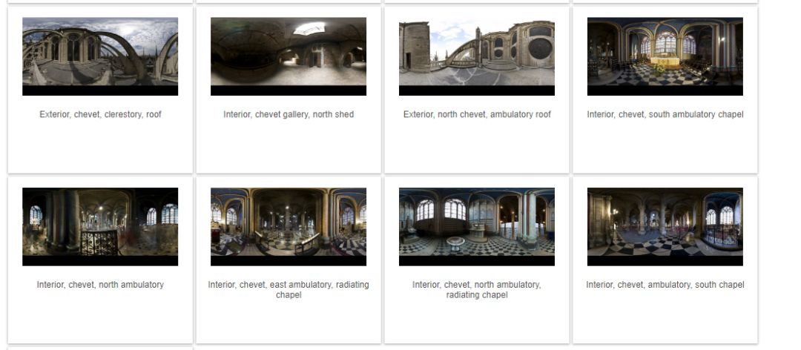
Task: Open the chevet gallery north shed panorama image
Action: tap(288, 56)
